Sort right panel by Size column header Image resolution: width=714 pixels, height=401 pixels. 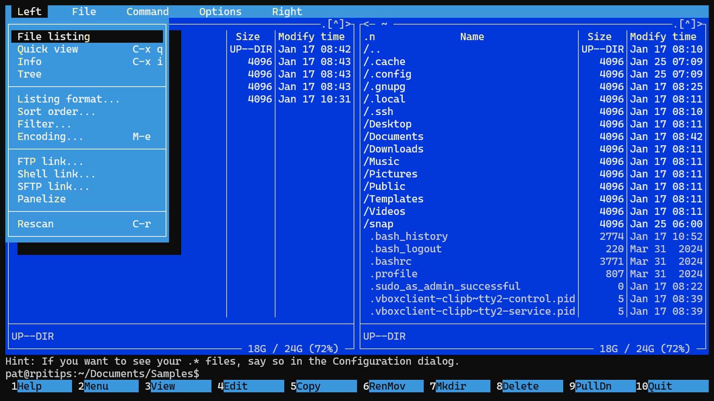point(599,37)
